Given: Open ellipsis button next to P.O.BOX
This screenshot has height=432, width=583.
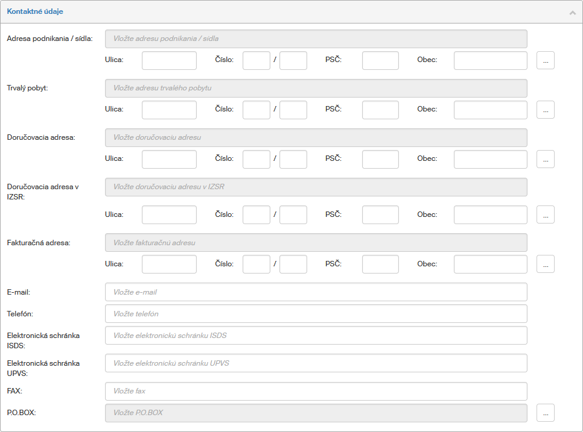Looking at the screenshot, I should click(x=545, y=413).
